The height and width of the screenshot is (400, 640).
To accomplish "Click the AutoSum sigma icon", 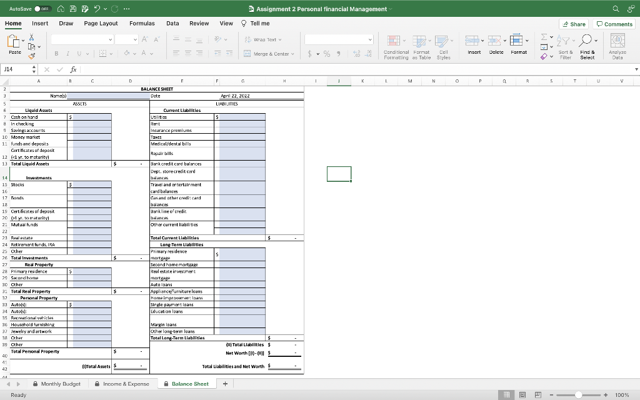I will coord(544,37).
